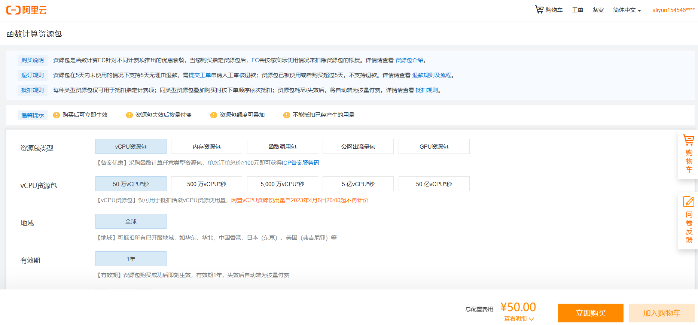Image resolution: width=698 pixels, height=325 pixels.
Task: Click the warning icon beside 不能抵扣已经产生的用量
Action: click(287, 115)
